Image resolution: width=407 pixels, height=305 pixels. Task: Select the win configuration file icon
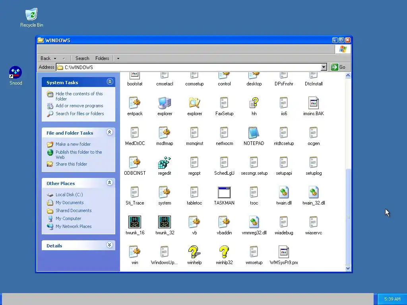point(135,252)
